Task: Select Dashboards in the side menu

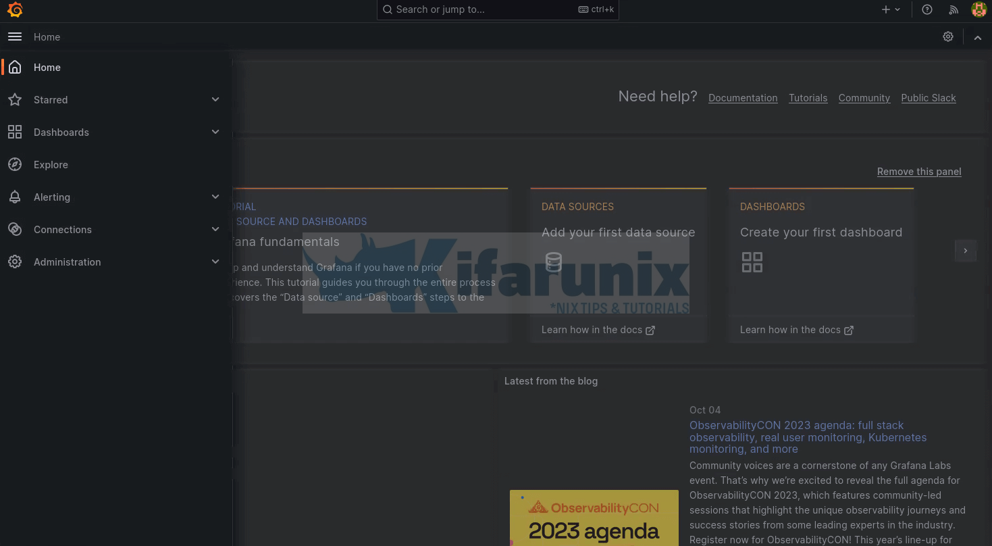Action: pos(61,132)
